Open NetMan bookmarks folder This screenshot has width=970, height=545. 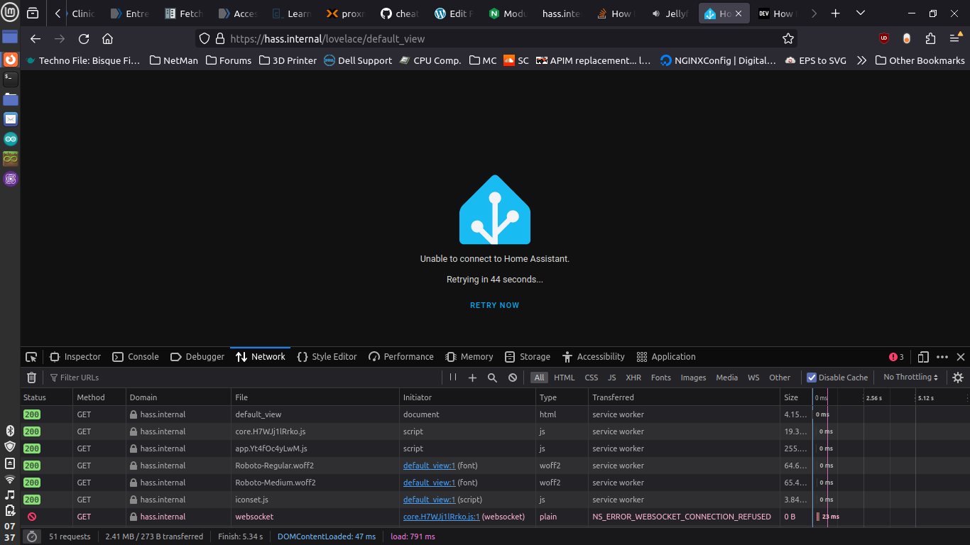coord(174,60)
